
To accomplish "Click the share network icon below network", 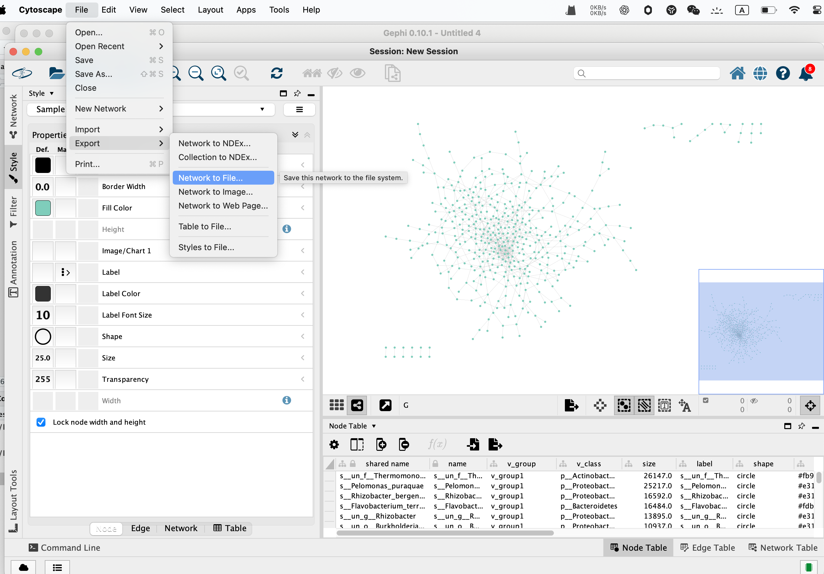I will click(x=357, y=405).
